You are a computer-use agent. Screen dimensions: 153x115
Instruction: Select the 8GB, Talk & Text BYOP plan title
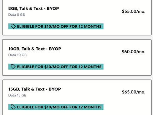[x=33, y=8]
